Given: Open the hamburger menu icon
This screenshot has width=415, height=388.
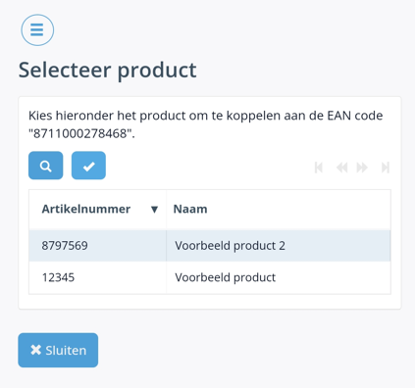Looking at the screenshot, I should [x=37, y=30].
